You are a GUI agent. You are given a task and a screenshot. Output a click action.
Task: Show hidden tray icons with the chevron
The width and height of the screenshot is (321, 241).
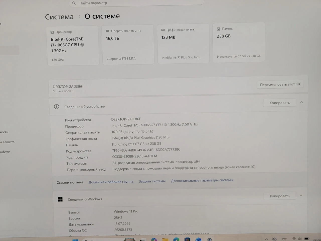pos(266,239)
